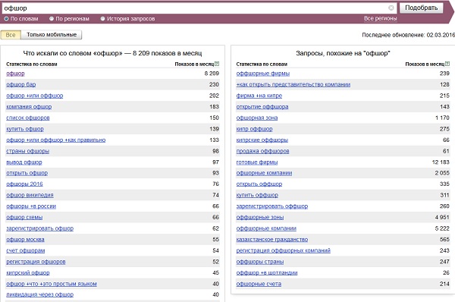Select the 'По регионам' radio button

52,18
